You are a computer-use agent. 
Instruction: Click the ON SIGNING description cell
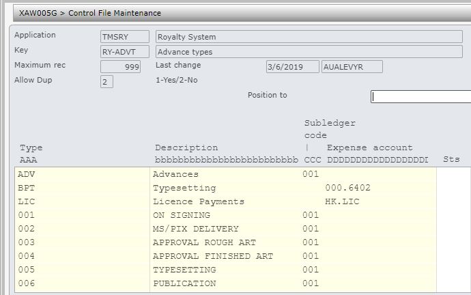(x=182, y=215)
